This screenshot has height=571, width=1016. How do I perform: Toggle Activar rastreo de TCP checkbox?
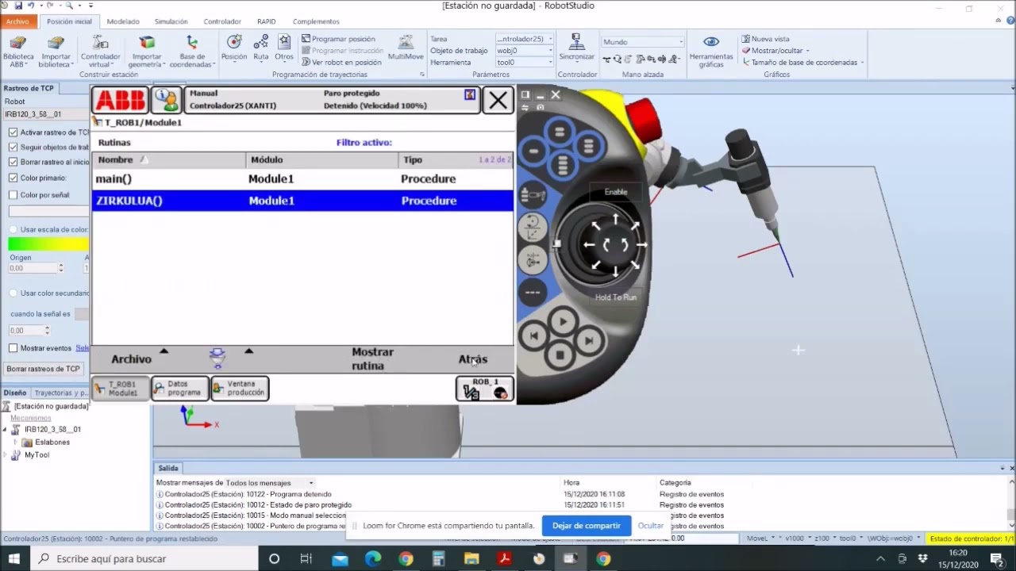tap(13, 132)
